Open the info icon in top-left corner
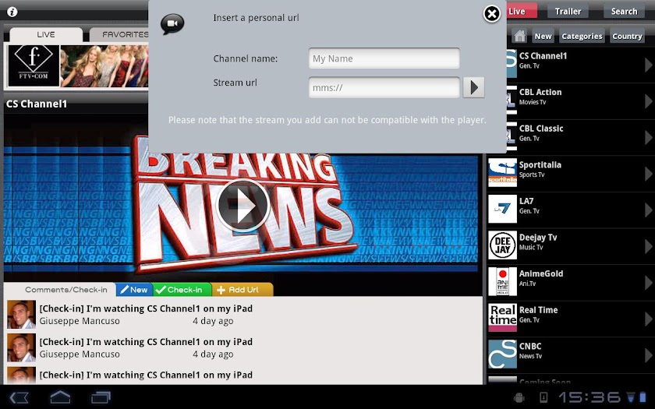655x409 pixels. 12,12
